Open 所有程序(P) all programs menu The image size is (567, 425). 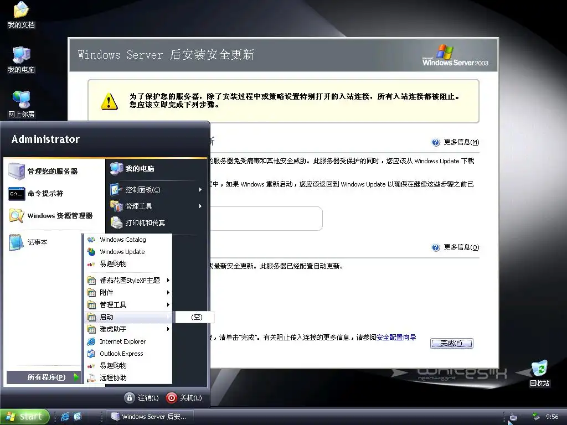point(44,377)
